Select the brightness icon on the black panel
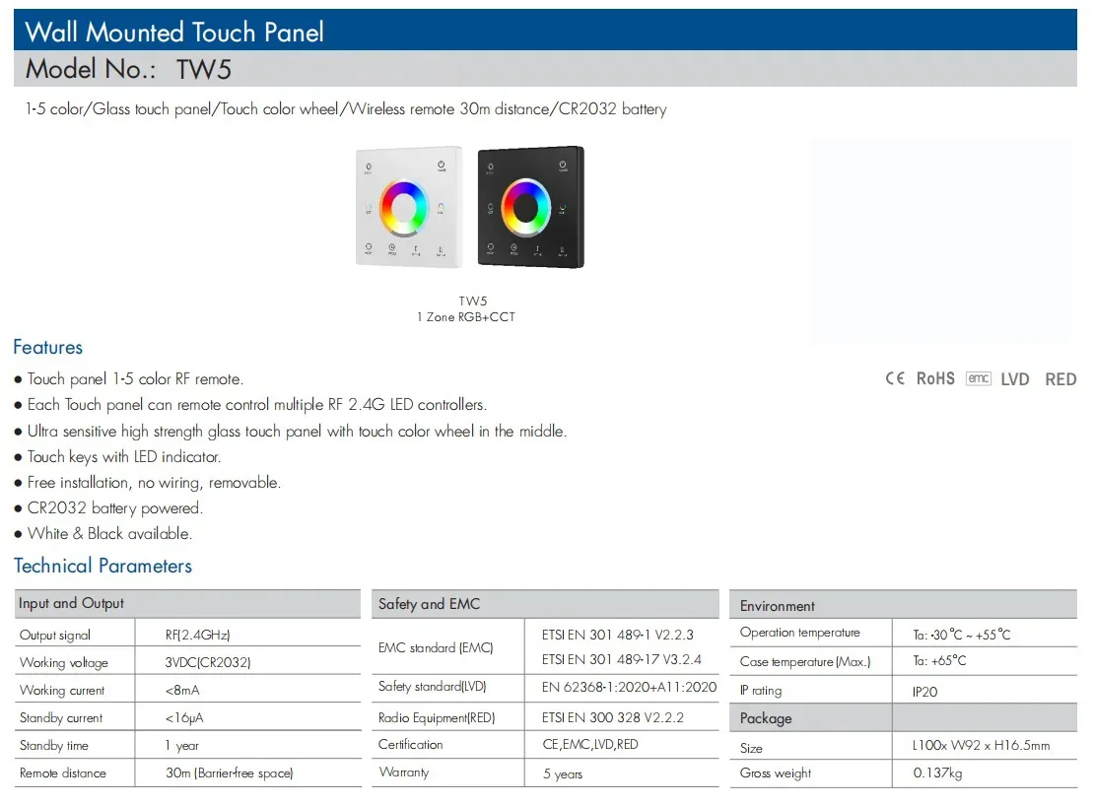 [490, 167]
